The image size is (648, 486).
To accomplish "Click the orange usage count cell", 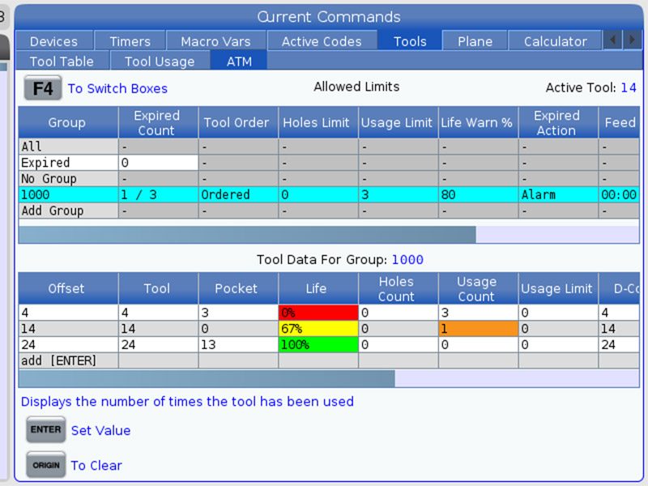I will (478, 329).
